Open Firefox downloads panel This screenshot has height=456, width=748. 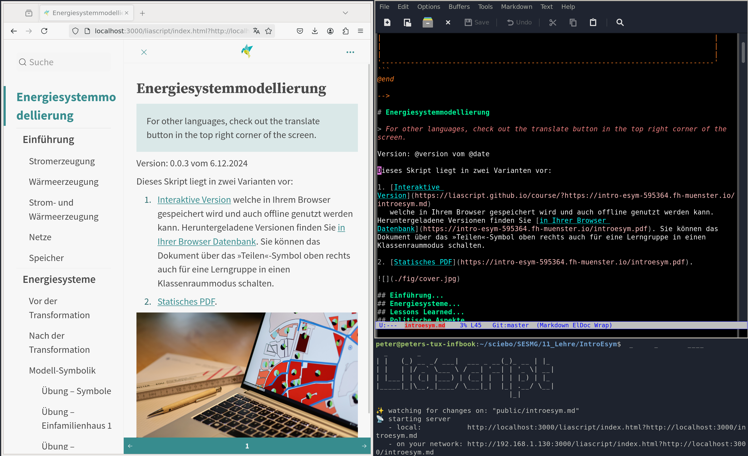tap(315, 31)
